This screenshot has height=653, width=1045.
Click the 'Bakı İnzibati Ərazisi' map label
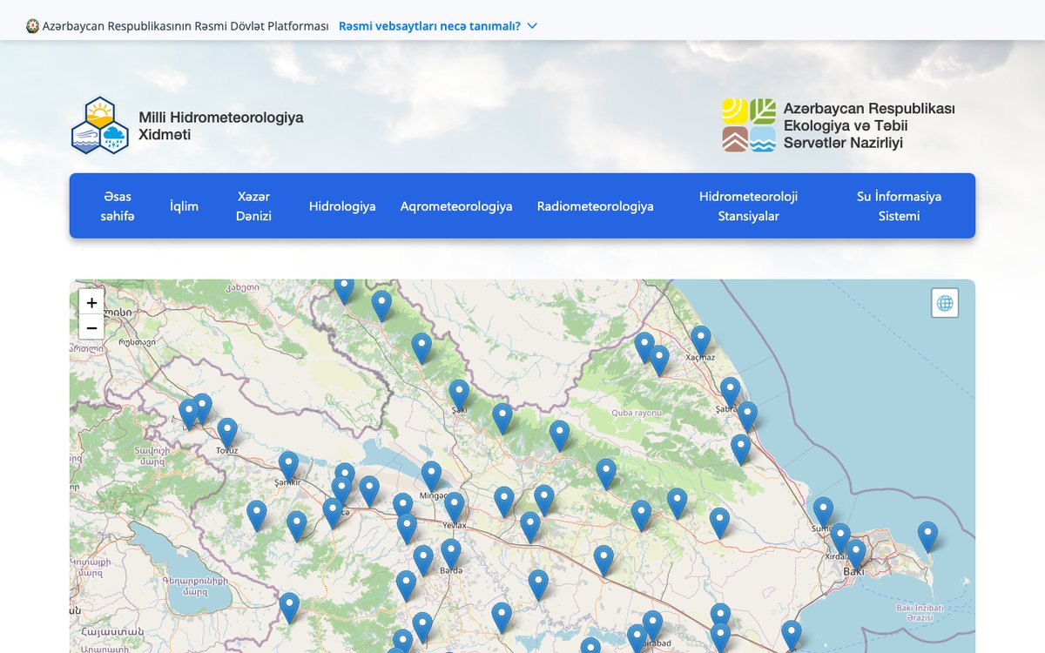coord(919,612)
